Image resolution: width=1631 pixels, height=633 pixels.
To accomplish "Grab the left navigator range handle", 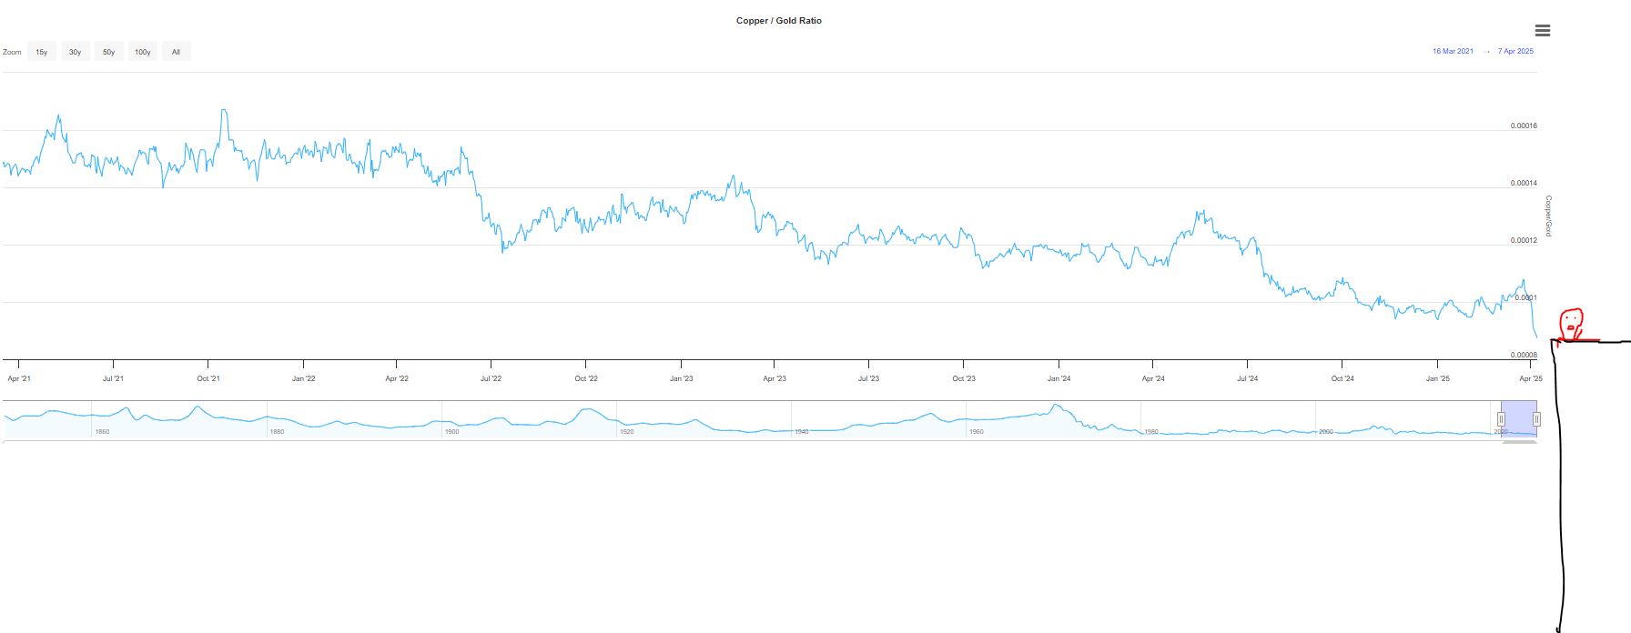I will 1501,419.
